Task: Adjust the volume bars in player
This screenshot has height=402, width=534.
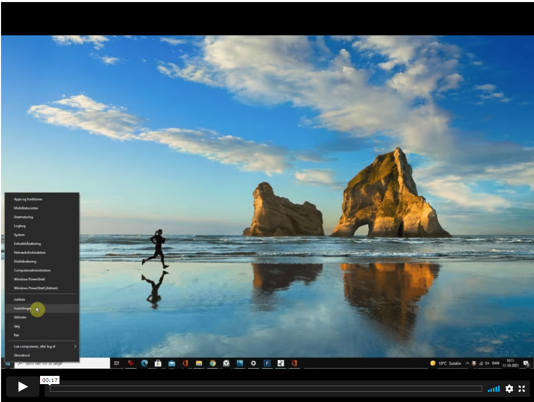Action: [493, 389]
